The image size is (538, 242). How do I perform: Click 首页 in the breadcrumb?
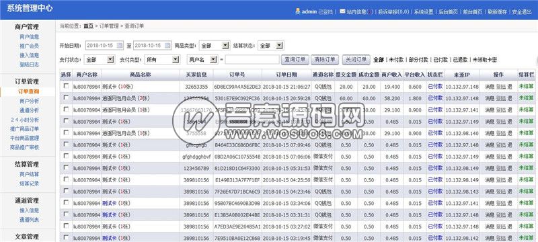(x=89, y=26)
